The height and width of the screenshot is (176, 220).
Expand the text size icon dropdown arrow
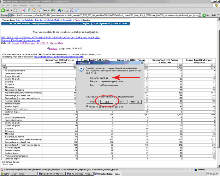tap(62, 10)
